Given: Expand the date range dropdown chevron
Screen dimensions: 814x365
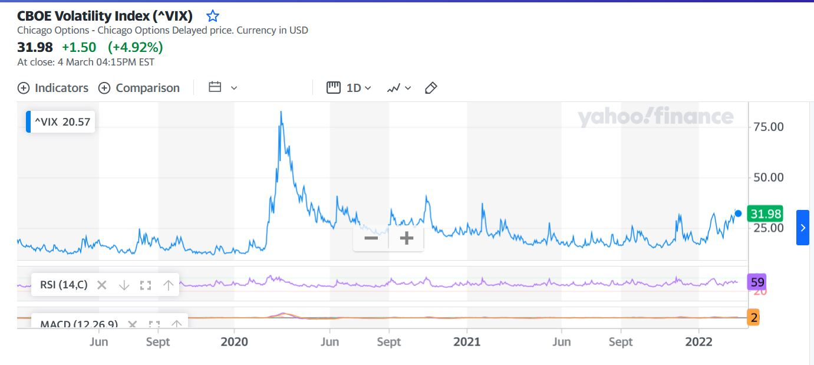Looking at the screenshot, I should pyautogui.click(x=234, y=88).
